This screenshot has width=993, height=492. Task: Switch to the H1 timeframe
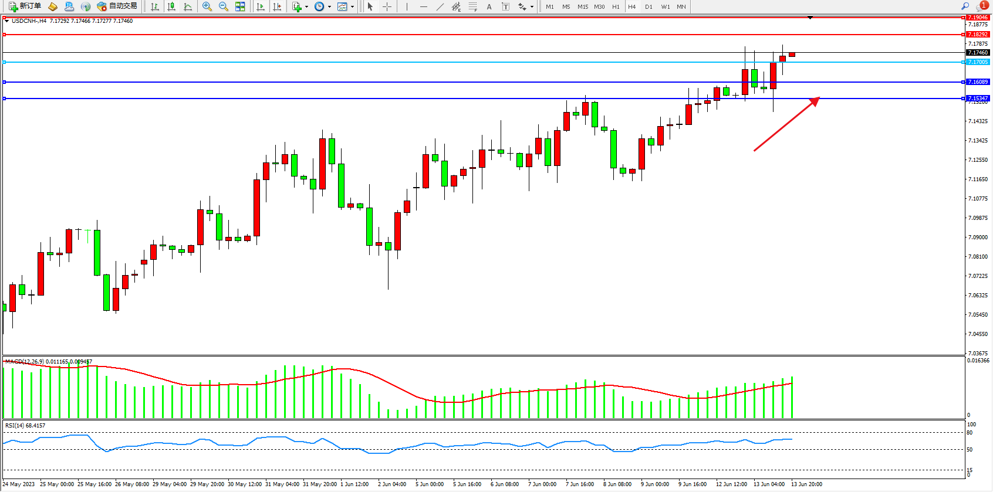(x=616, y=7)
